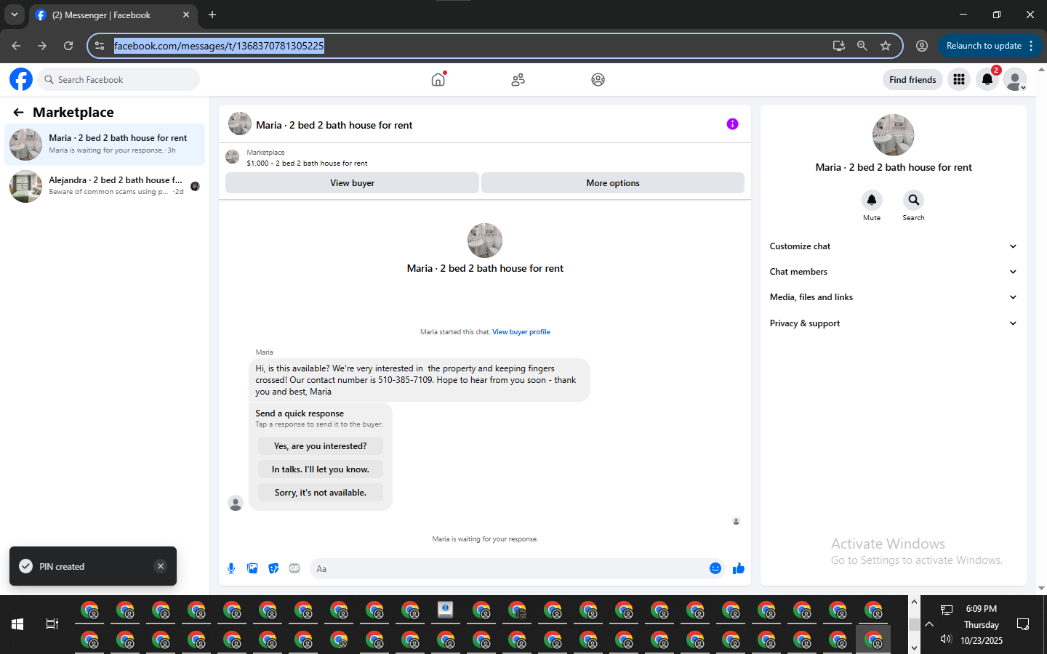Send quick response 'In talks. I'll let you know.'
The image size is (1047, 654).
pyautogui.click(x=321, y=469)
